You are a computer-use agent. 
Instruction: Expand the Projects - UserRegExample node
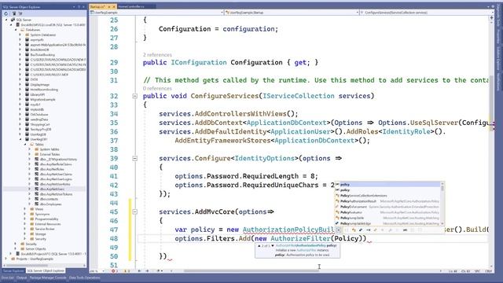6,259
